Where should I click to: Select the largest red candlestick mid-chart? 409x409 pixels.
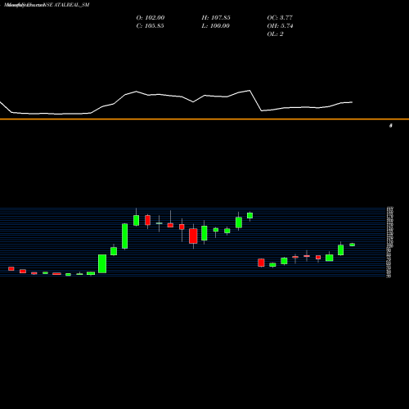point(193,236)
